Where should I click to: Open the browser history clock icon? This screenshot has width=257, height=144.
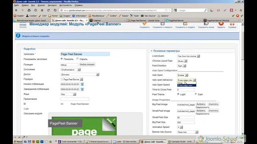36,10
